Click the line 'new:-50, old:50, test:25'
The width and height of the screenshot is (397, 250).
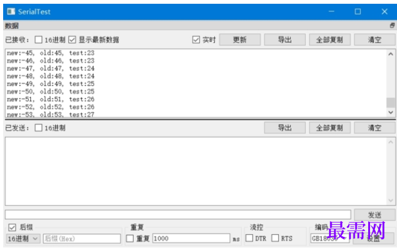(x=51, y=92)
